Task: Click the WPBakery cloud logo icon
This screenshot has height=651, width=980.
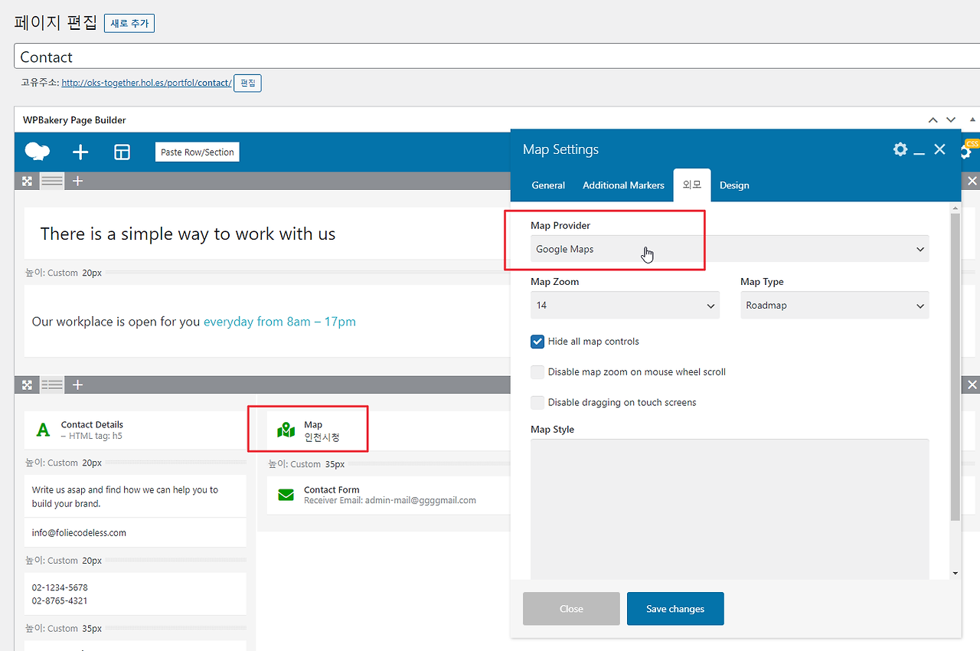Action: pyautogui.click(x=38, y=152)
